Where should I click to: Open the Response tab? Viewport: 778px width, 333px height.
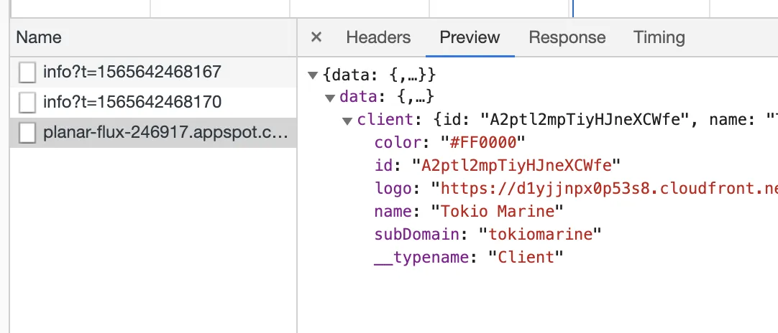pyautogui.click(x=567, y=37)
